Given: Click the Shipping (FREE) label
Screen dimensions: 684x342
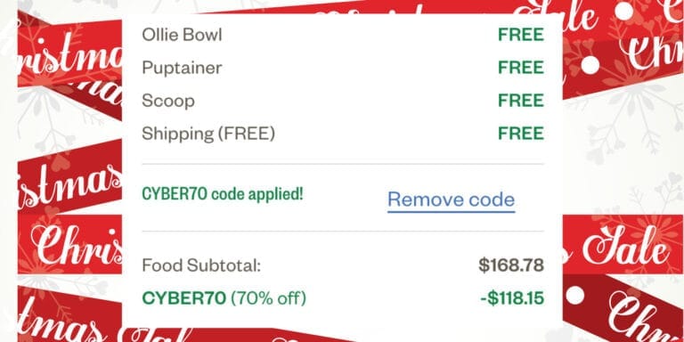Looking at the screenshot, I should (208, 134).
